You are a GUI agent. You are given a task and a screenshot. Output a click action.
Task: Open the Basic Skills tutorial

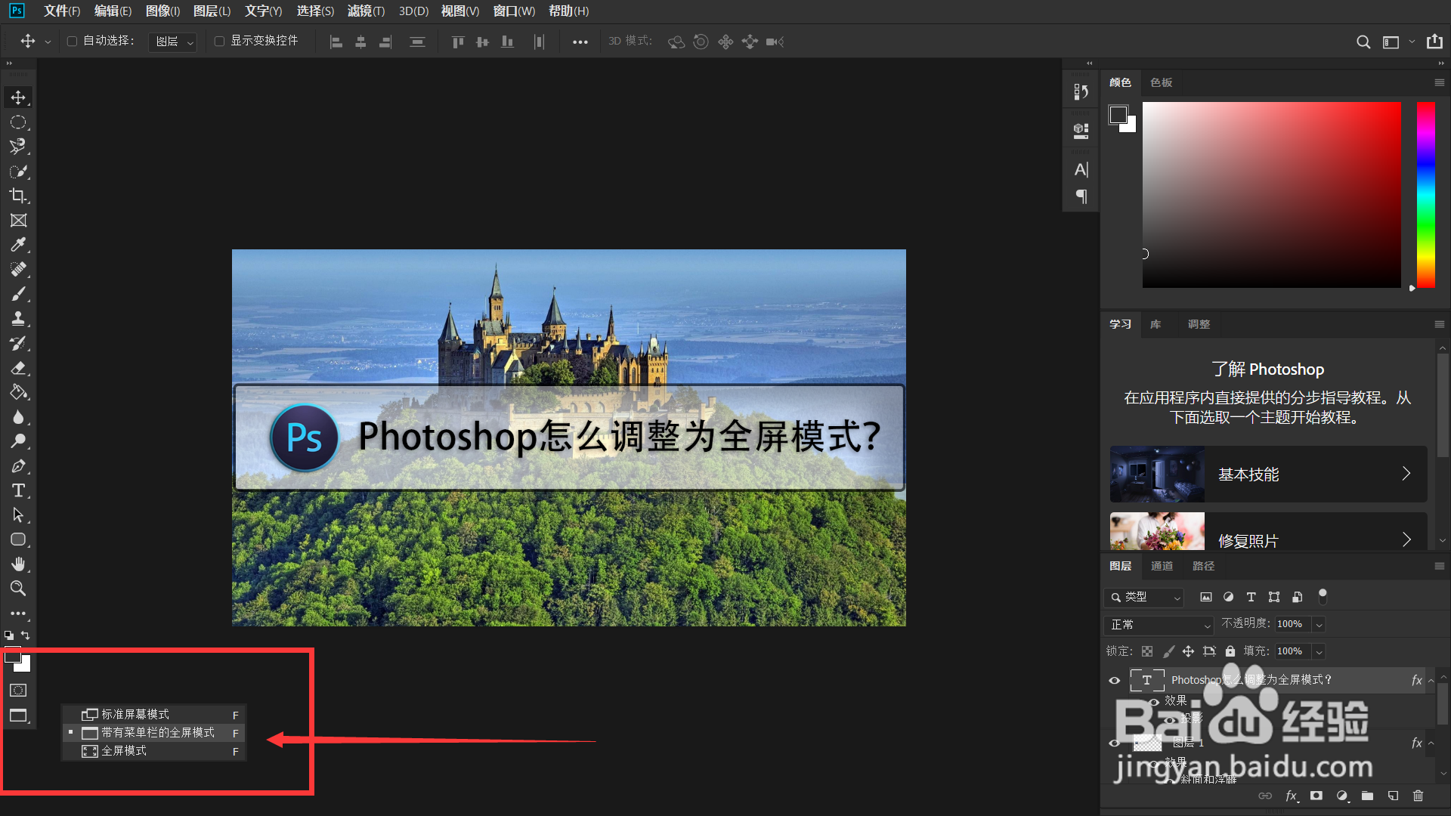(1268, 474)
